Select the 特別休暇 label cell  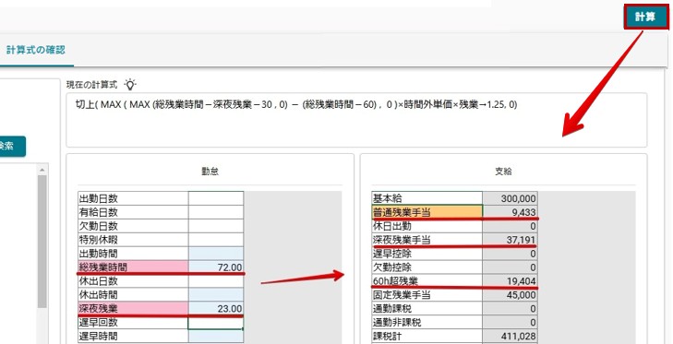tap(133, 240)
